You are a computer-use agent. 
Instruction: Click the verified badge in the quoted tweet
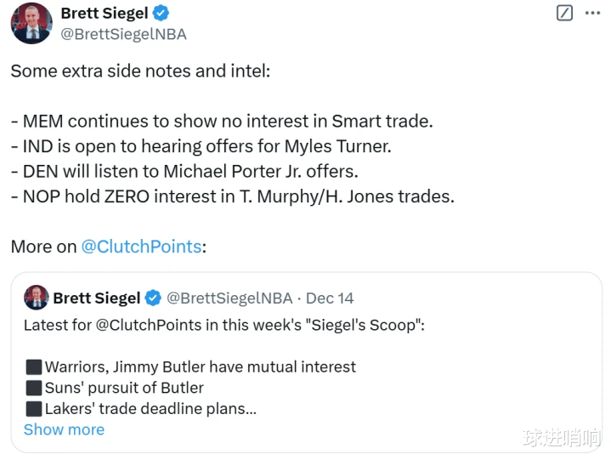[x=153, y=298]
